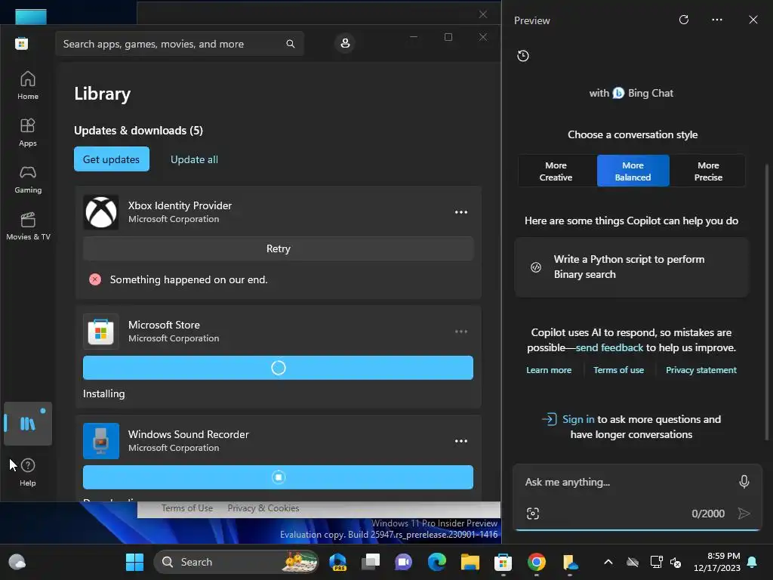Launch Microsoft Edge from taskbar
773x580 pixels.
click(437, 562)
